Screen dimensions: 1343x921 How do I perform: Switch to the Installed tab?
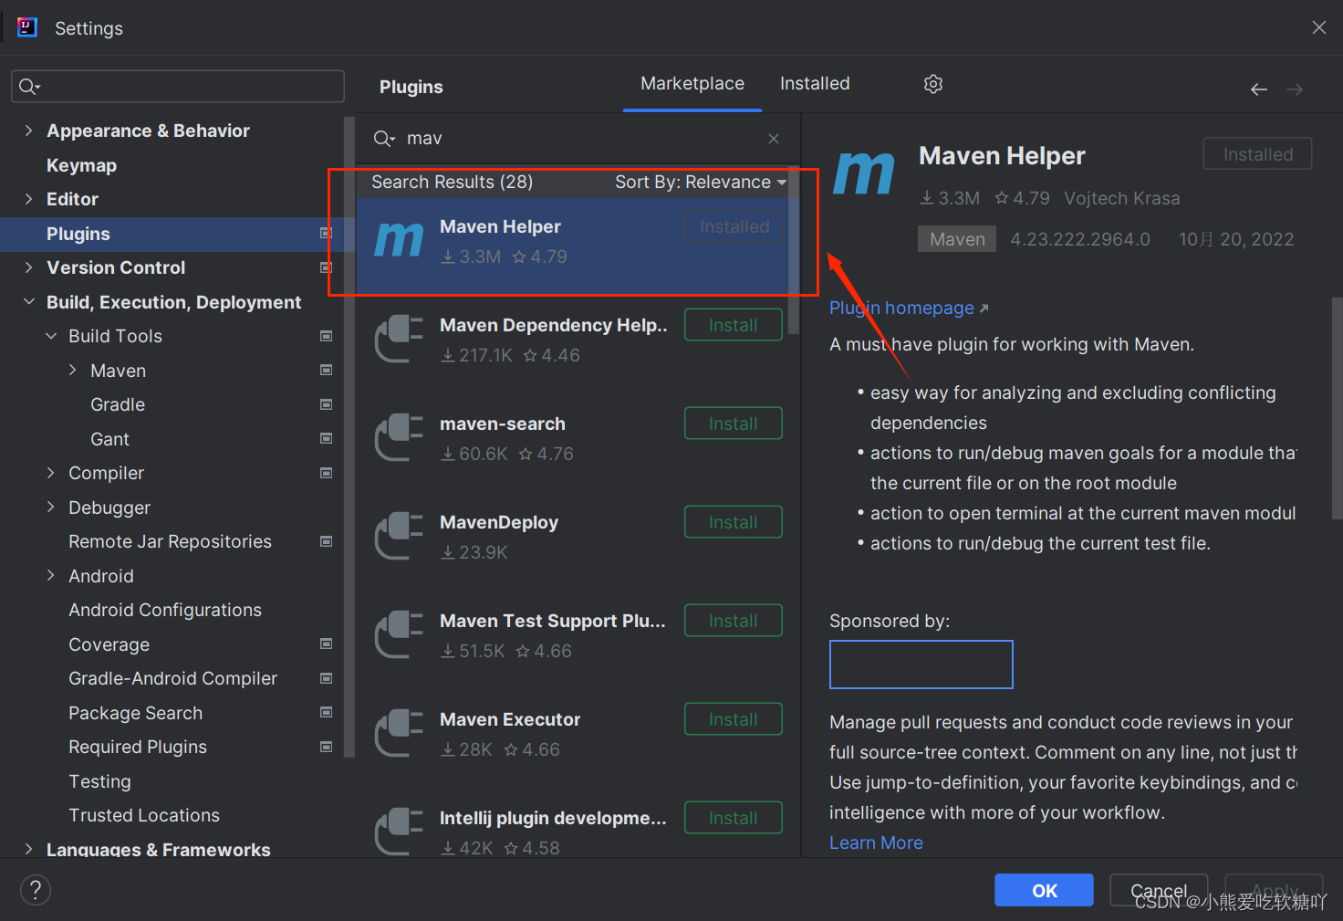pos(815,84)
